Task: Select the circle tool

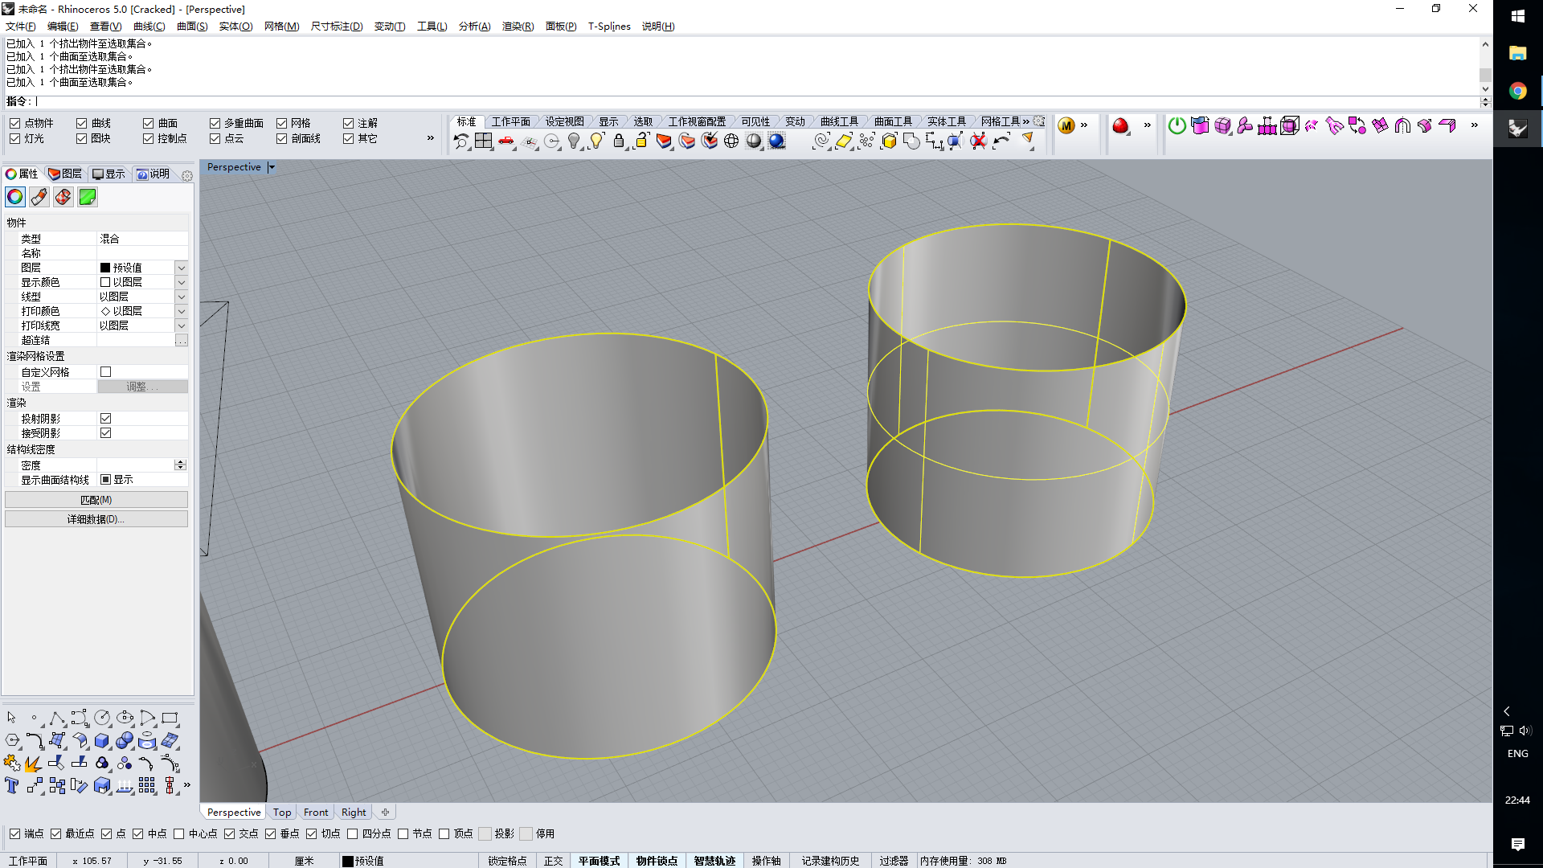Action: (x=102, y=718)
